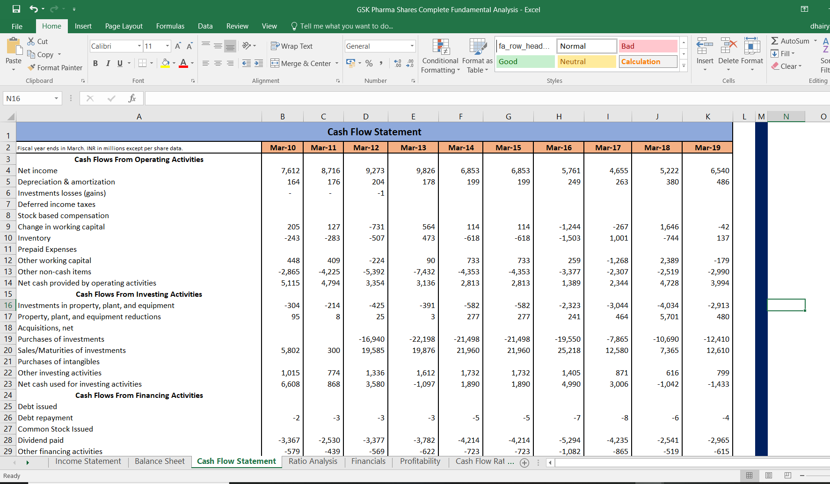Apply the Calculation cell style

[x=648, y=61]
